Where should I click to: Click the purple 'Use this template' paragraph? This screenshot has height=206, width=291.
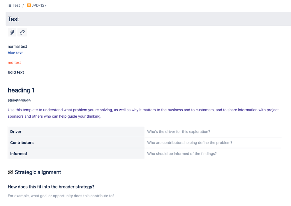point(143,113)
